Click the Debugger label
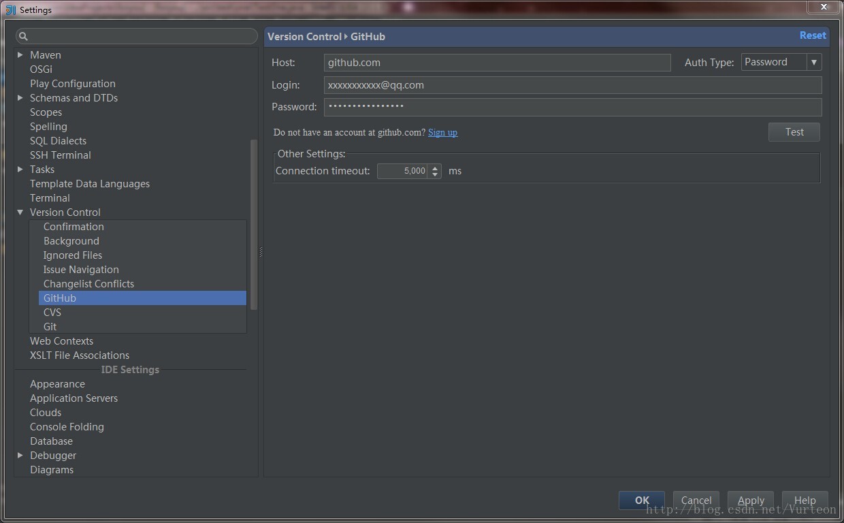 click(x=53, y=455)
